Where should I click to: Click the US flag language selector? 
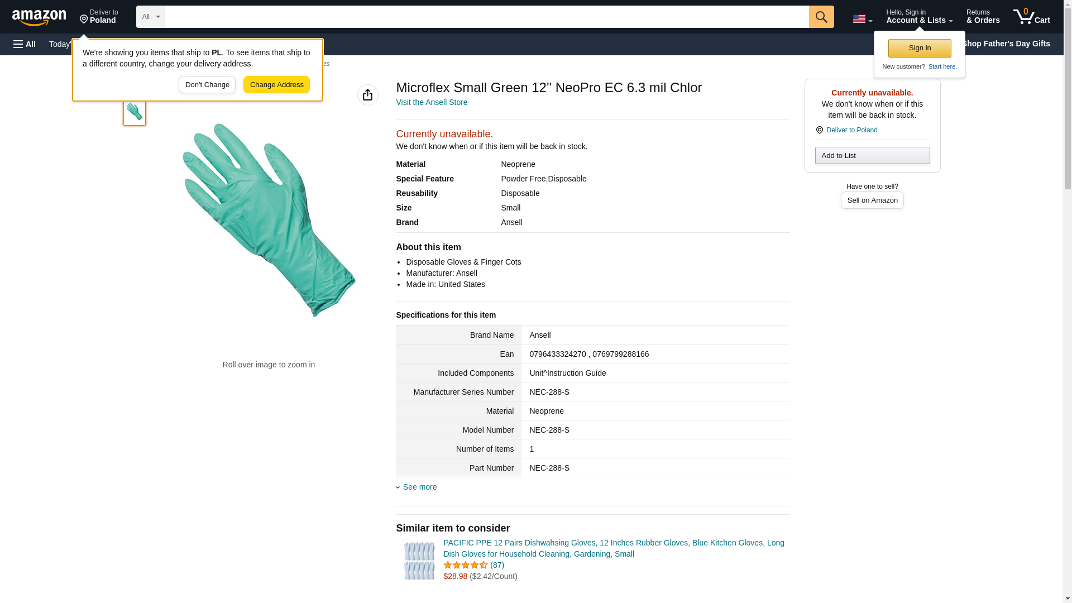point(862,19)
